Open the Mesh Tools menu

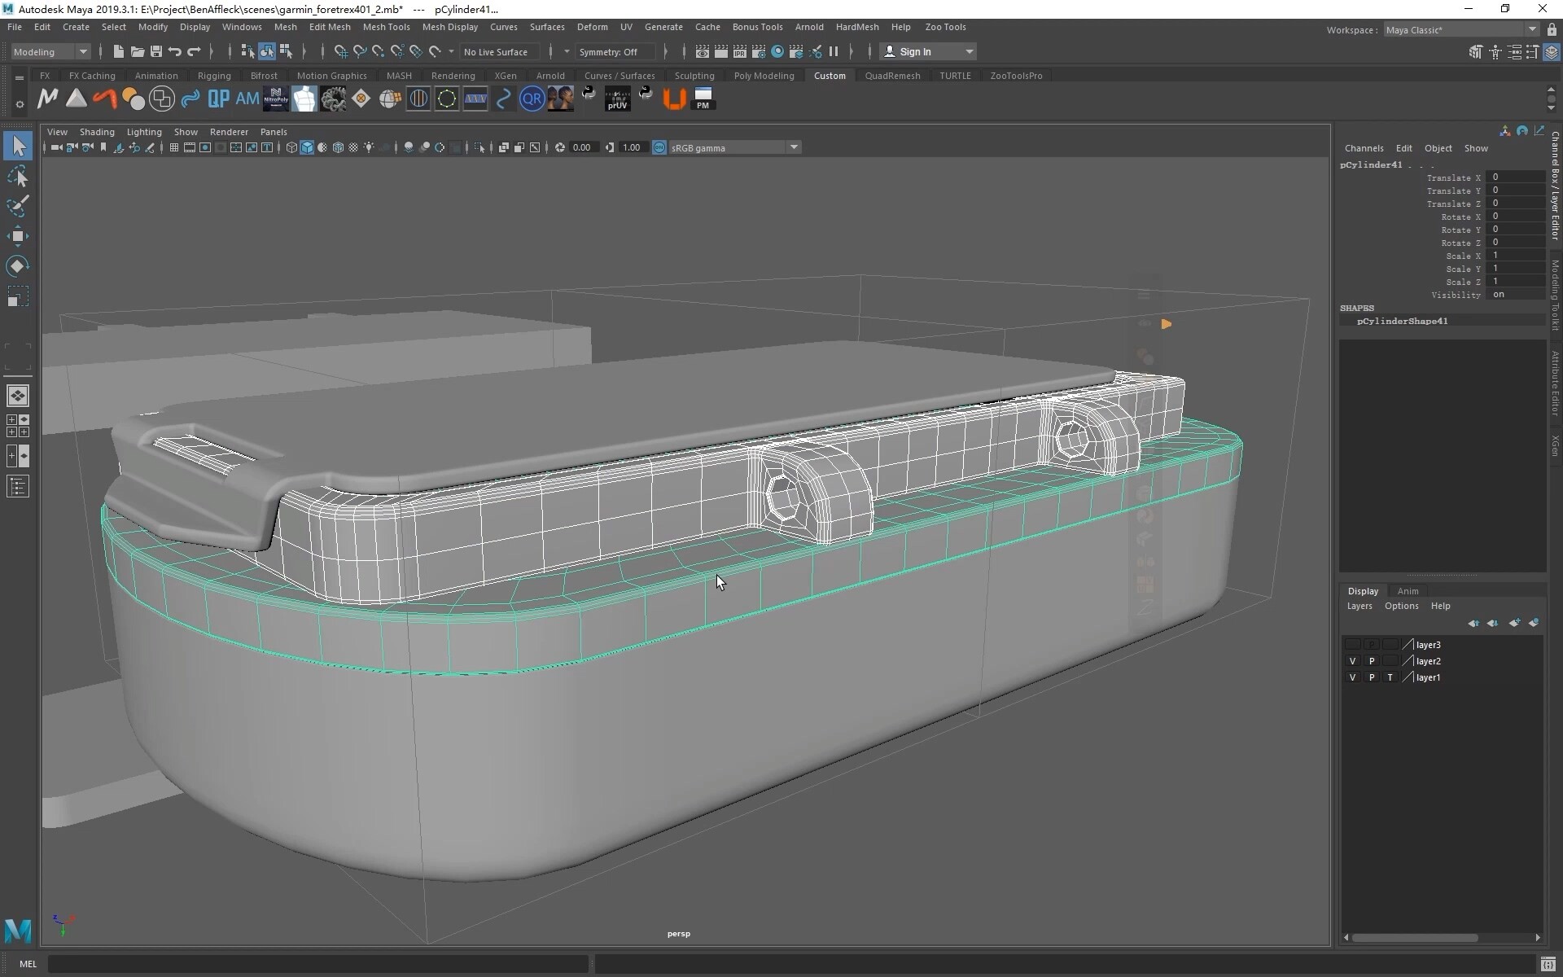(x=386, y=27)
